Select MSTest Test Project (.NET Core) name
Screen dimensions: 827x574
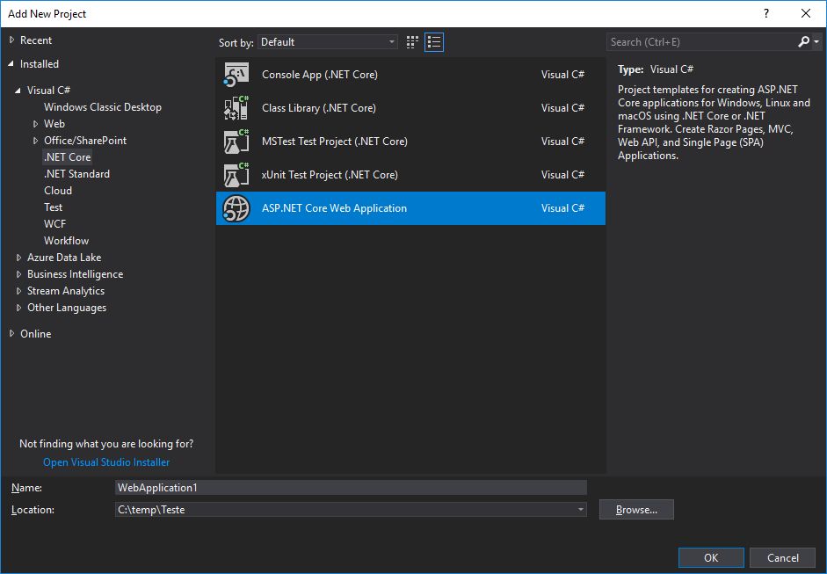334,142
